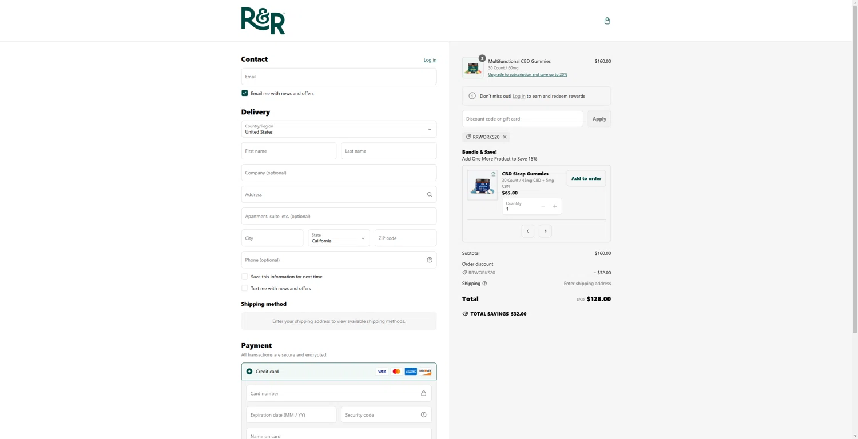This screenshot has width=858, height=439.
Task: Click the shipping info question icon
Action: pos(484,284)
